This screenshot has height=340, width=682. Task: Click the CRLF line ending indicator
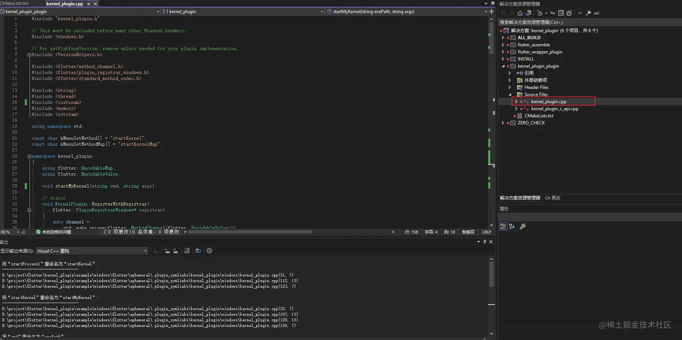[x=487, y=232]
